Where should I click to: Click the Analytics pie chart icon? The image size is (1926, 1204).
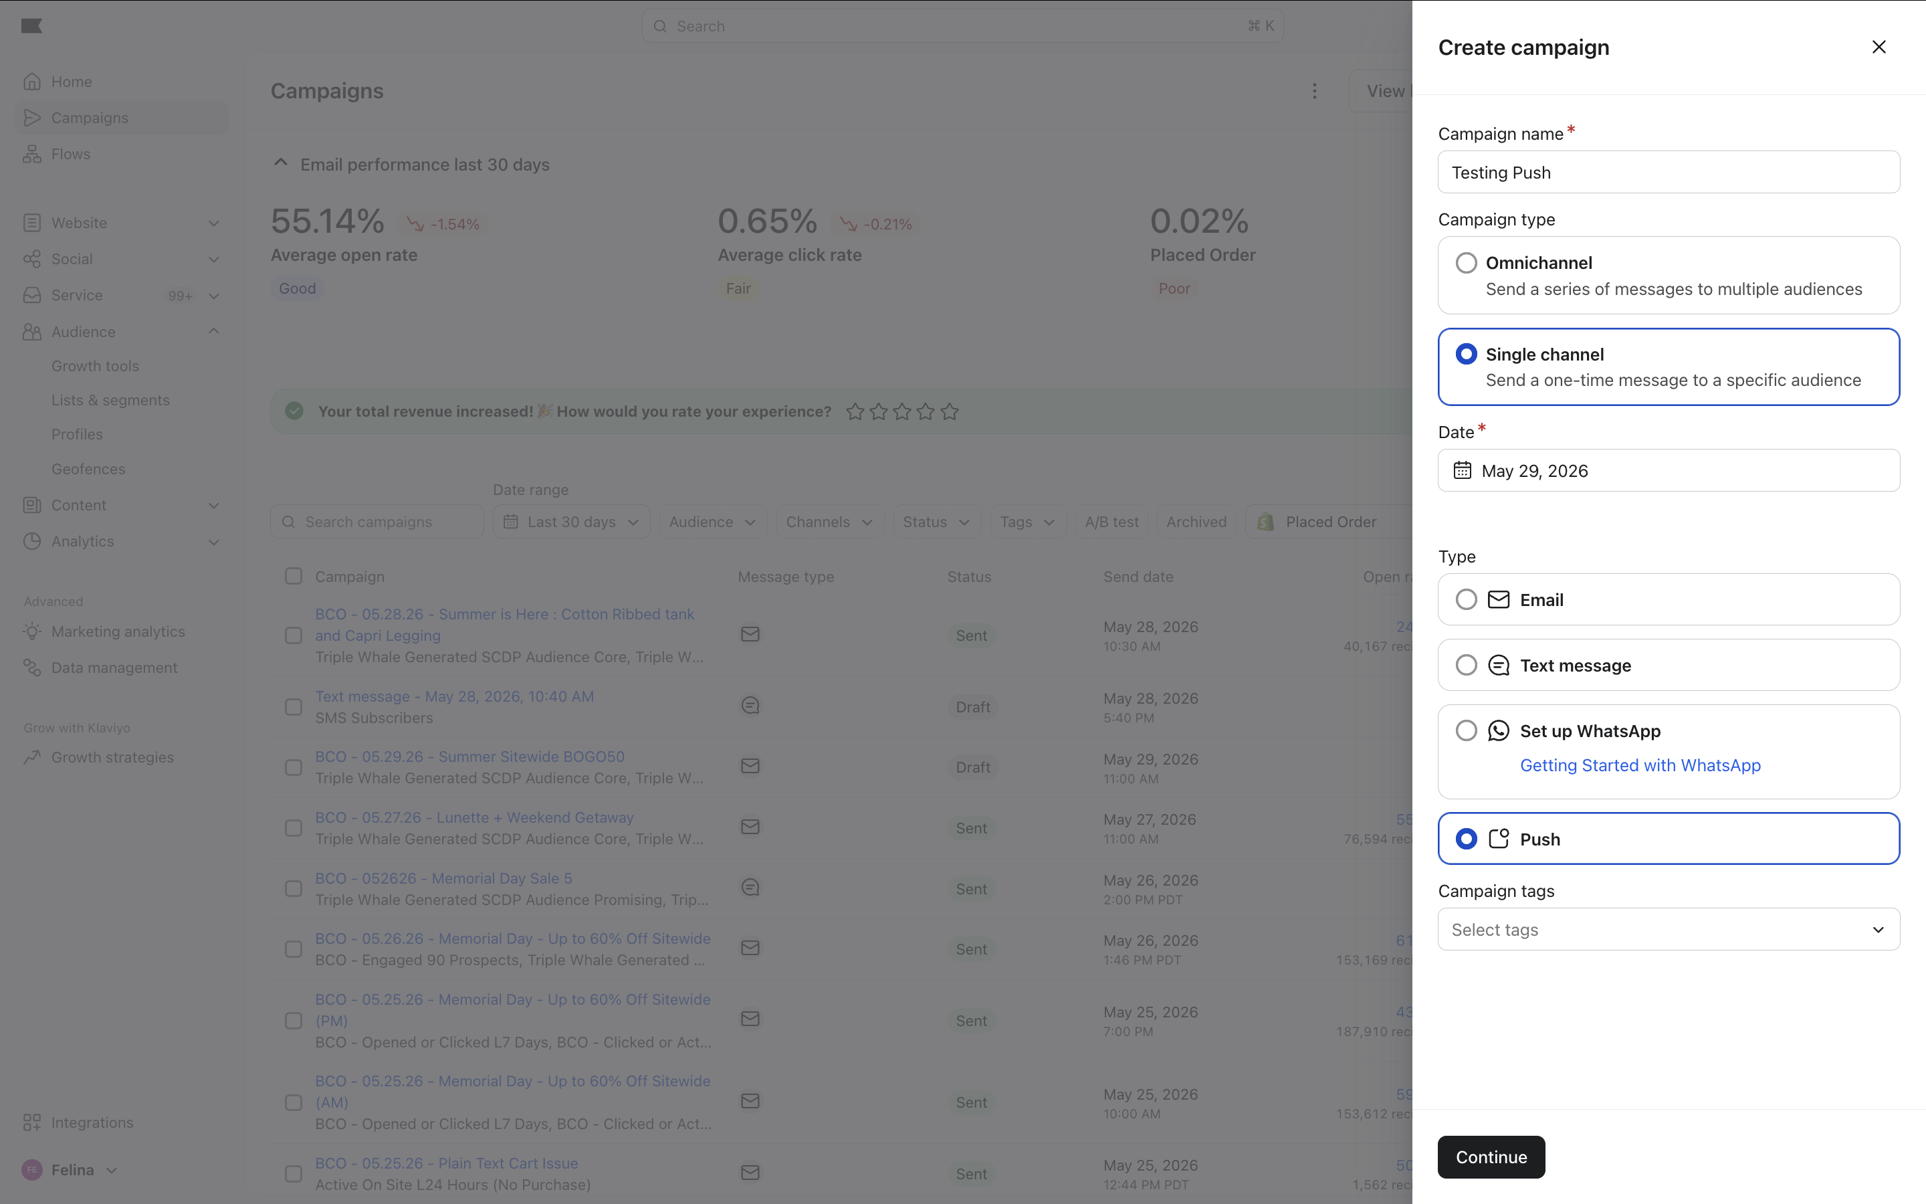[x=32, y=540]
